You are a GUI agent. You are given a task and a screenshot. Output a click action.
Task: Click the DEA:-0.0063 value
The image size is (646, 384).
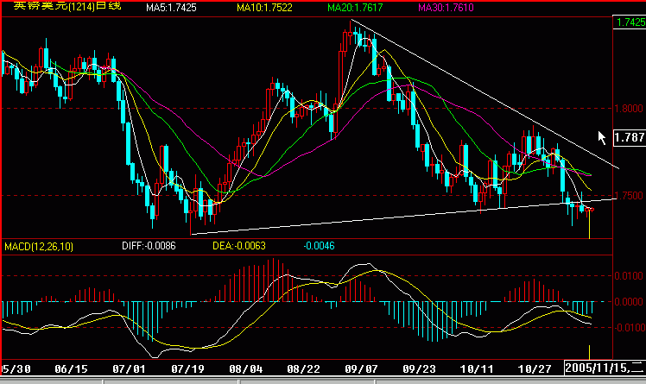[x=239, y=246]
